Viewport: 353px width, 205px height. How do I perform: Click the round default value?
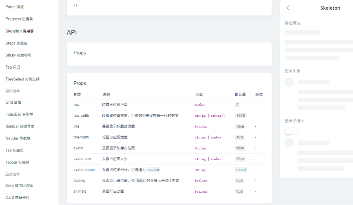click(241, 170)
